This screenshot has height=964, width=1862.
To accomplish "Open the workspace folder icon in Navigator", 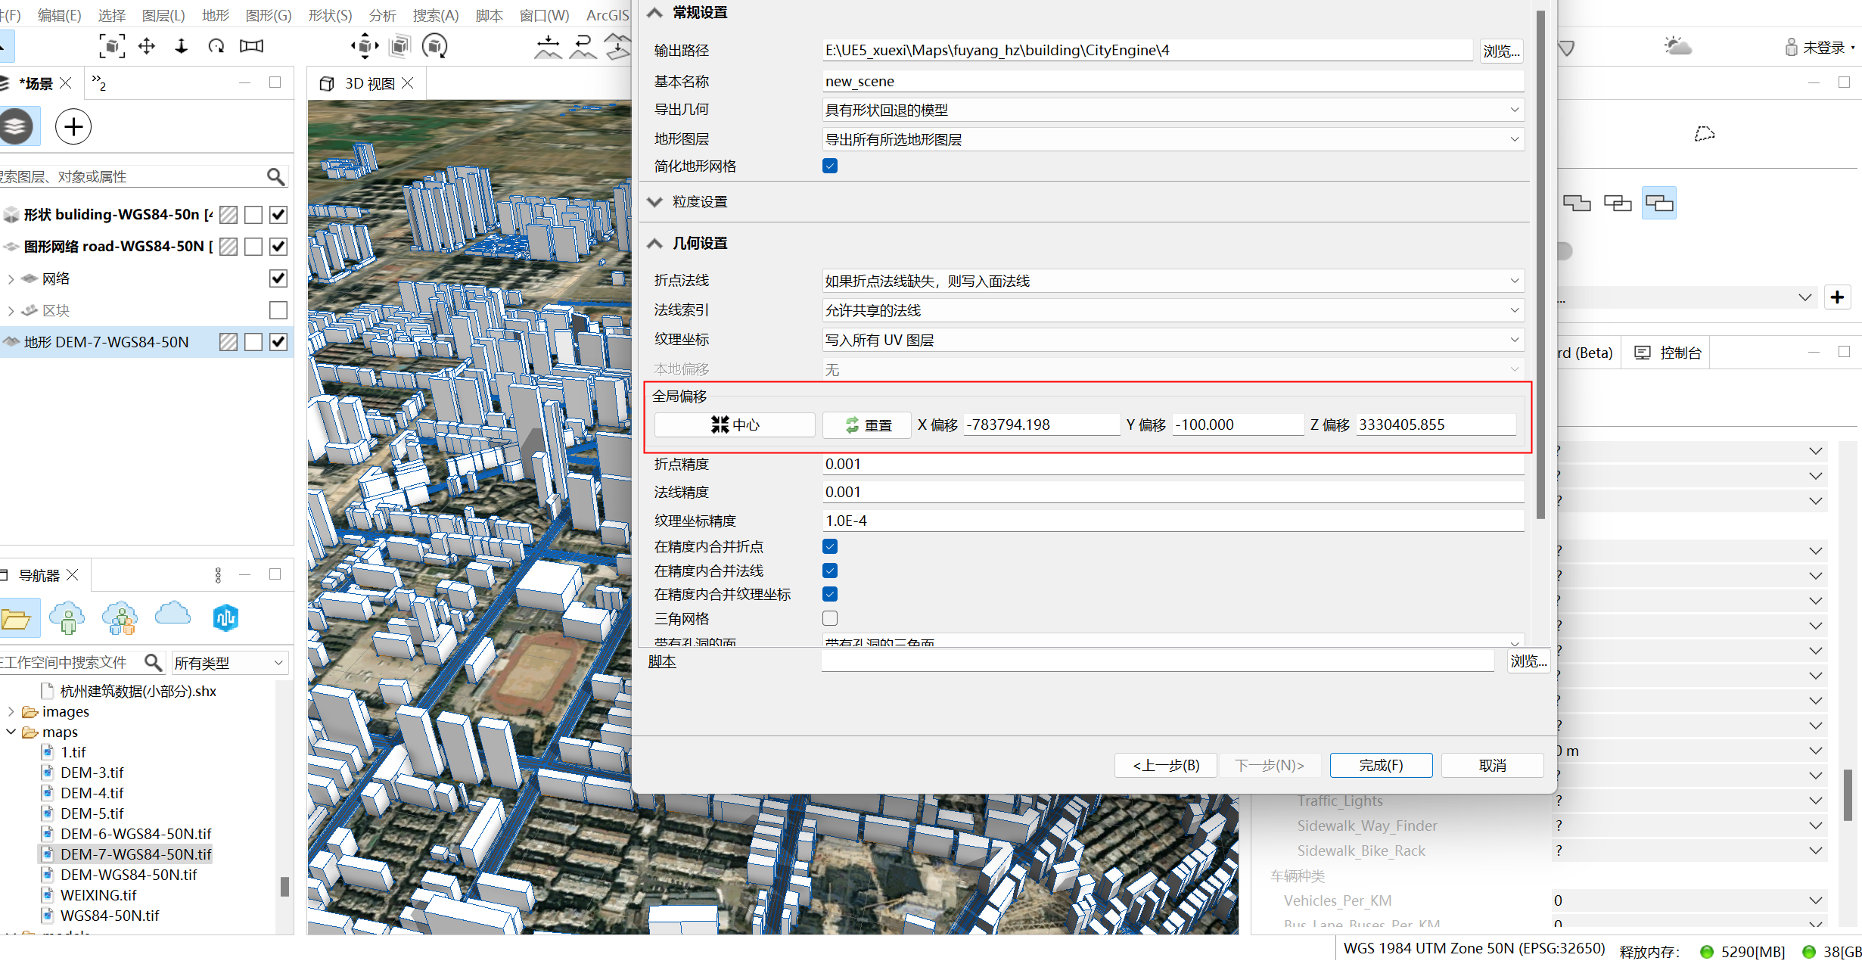I will (x=17, y=619).
